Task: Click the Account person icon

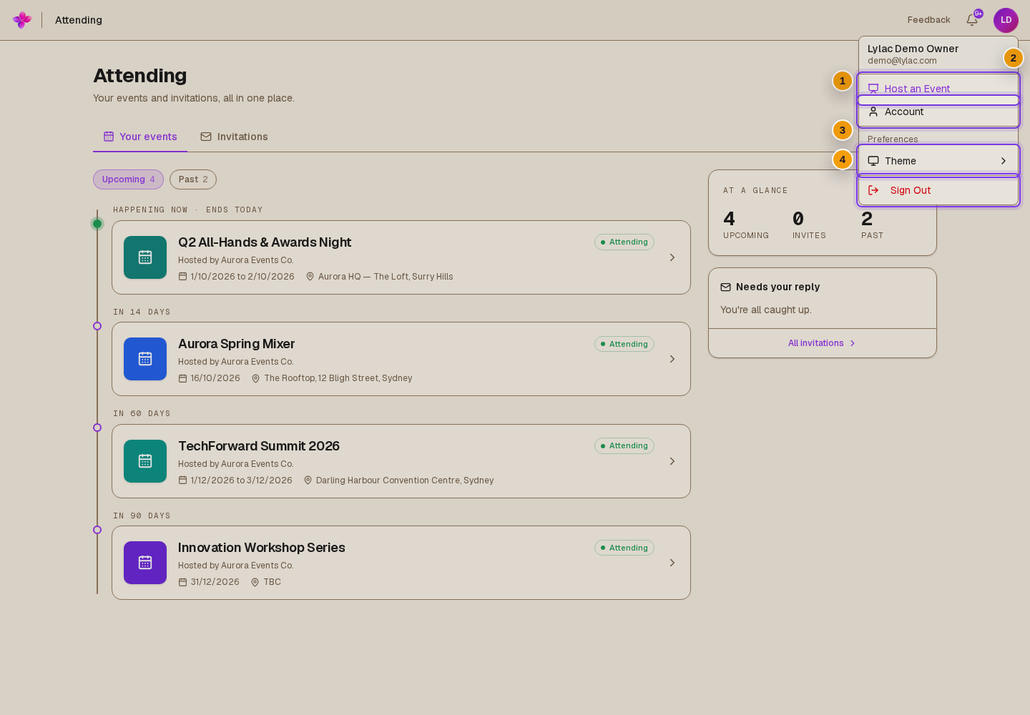Action: point(873,112)
